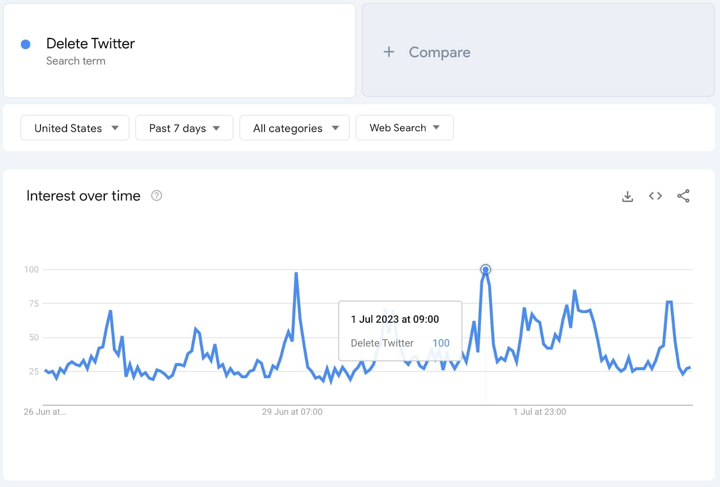Image resolution: width=720 pixels, height=487 pixels.
Task: Click the blue dot beside Delete Twitter
Action: click(26, 44)
